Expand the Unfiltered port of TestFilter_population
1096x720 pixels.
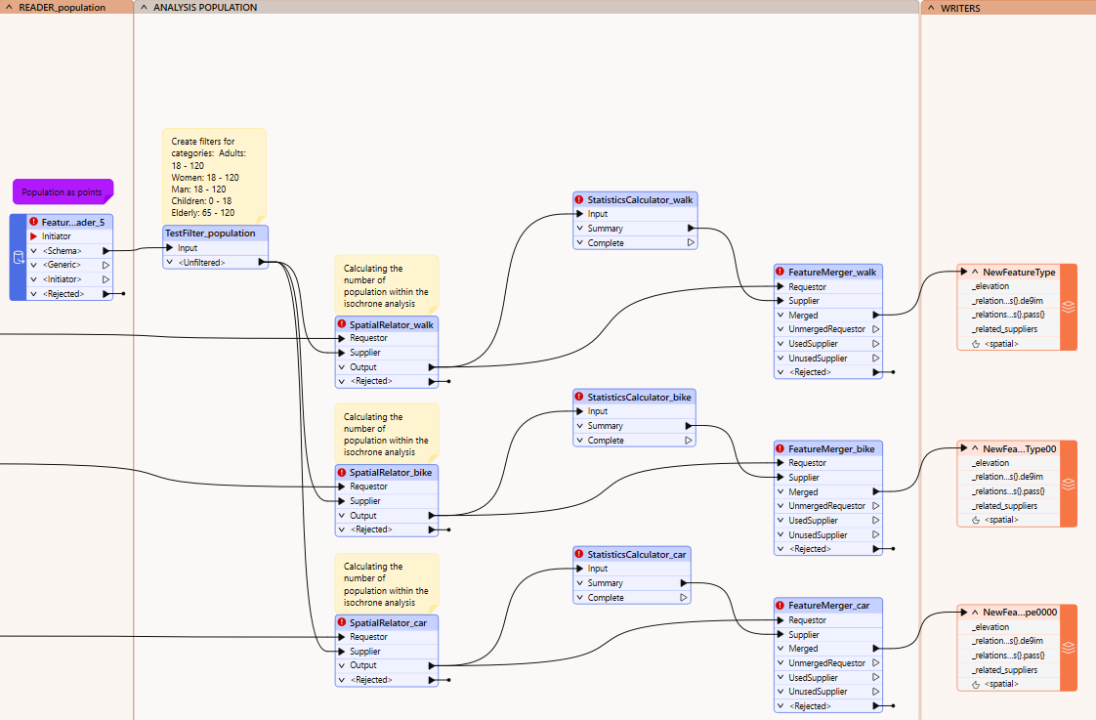tap(170, 263)
